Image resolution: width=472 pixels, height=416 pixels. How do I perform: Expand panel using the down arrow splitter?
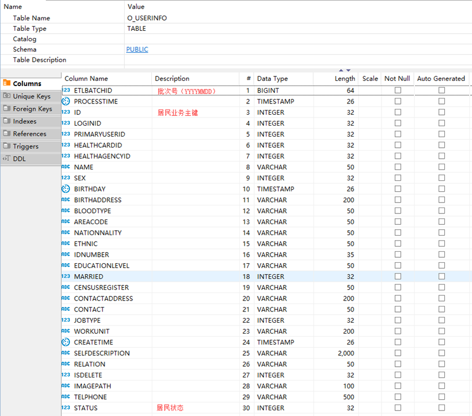348,70
